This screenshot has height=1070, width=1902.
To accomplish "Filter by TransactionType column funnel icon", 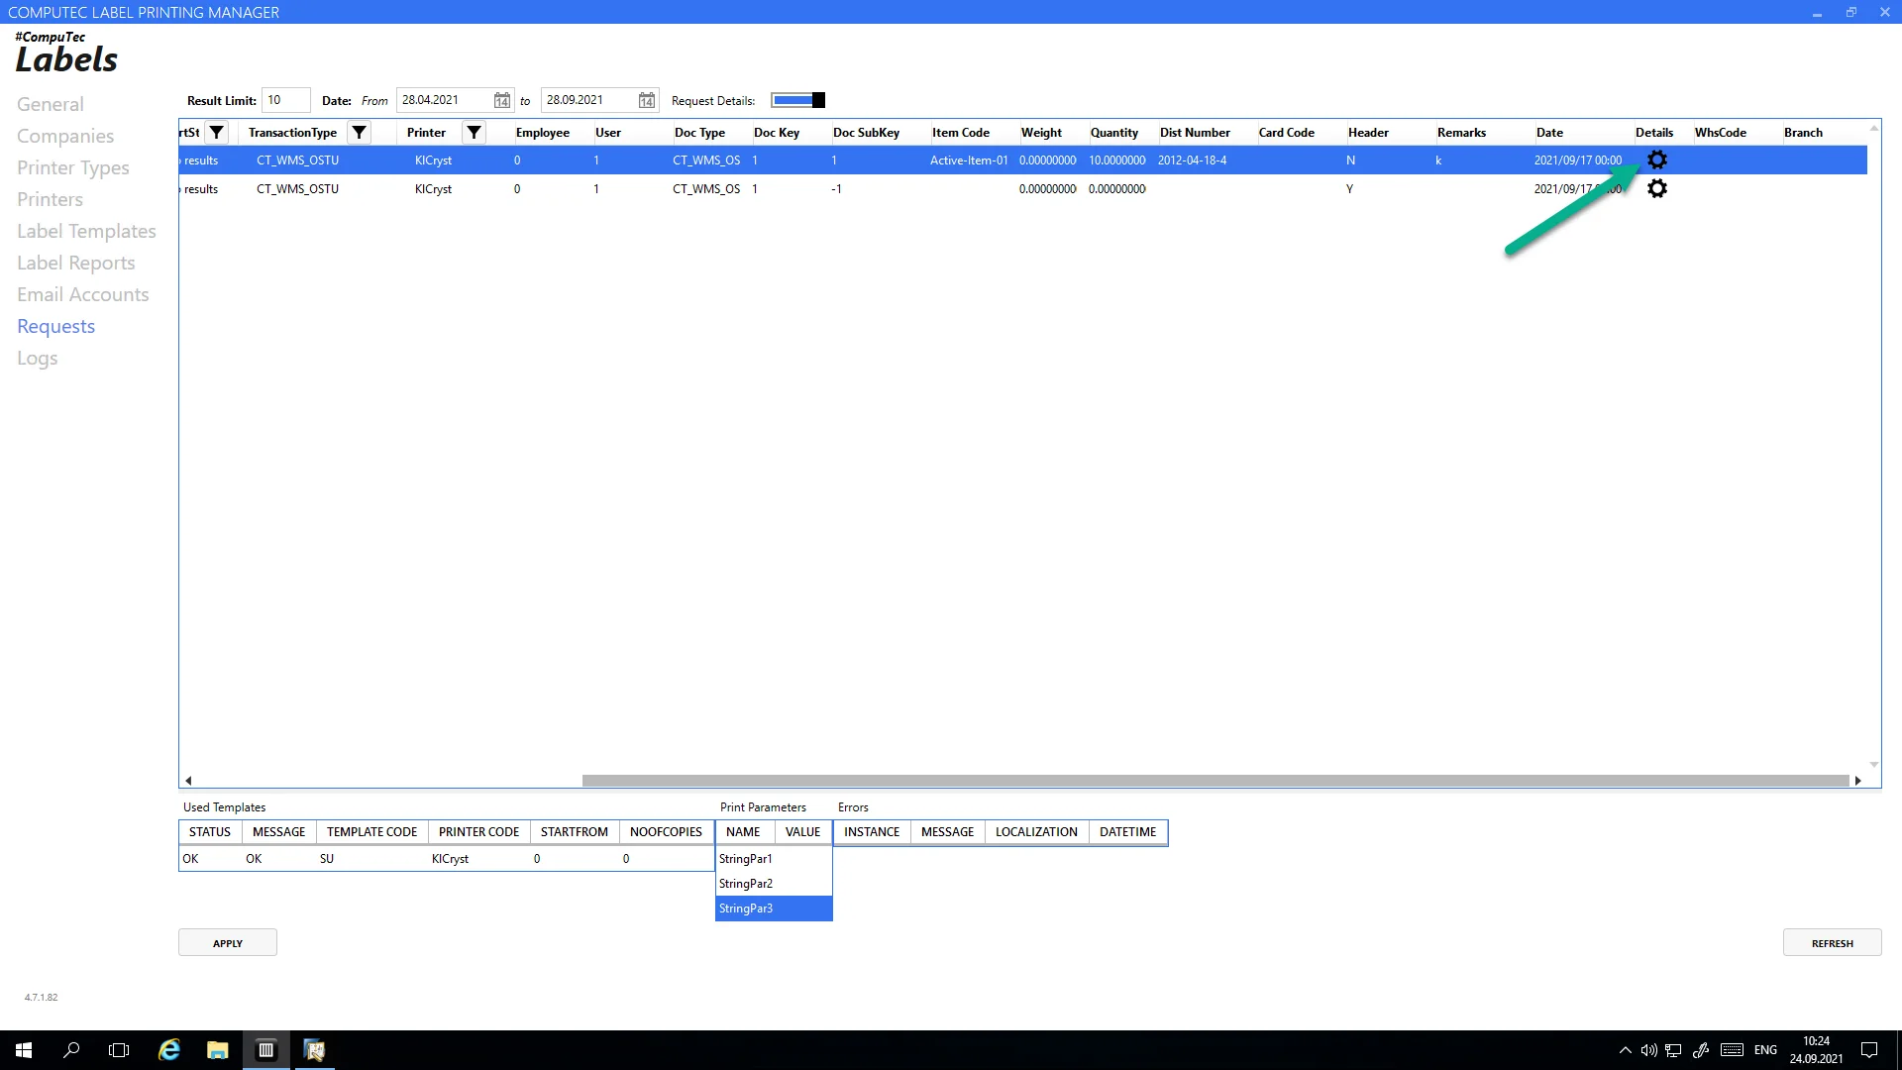I will 360,133.
